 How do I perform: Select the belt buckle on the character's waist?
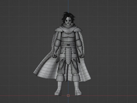pyautogui.click(x=68, y=45)
